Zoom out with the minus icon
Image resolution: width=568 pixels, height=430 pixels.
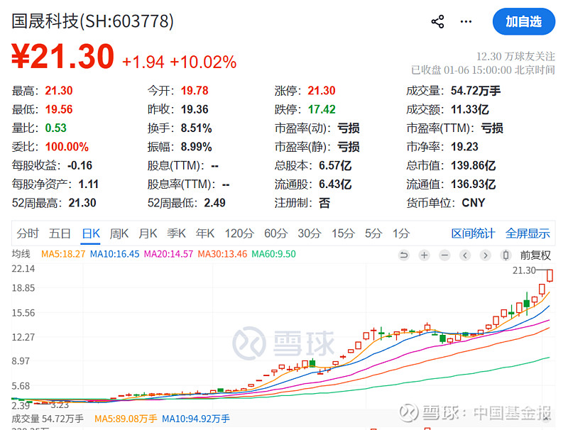pyautogui.click(x=444, y=255)
